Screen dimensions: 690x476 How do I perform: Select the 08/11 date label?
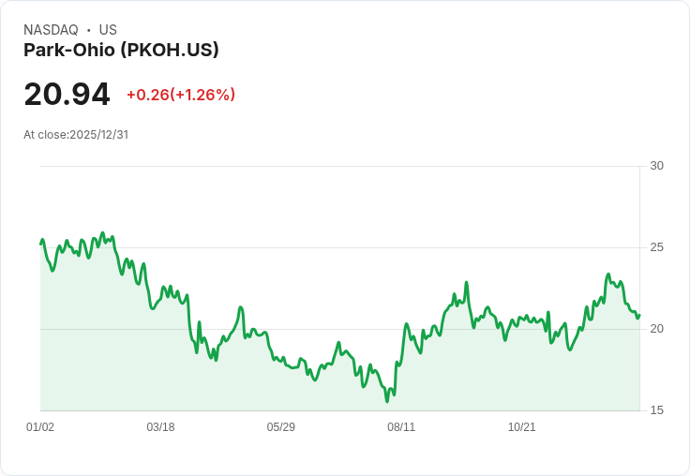[x=401, y=427]
